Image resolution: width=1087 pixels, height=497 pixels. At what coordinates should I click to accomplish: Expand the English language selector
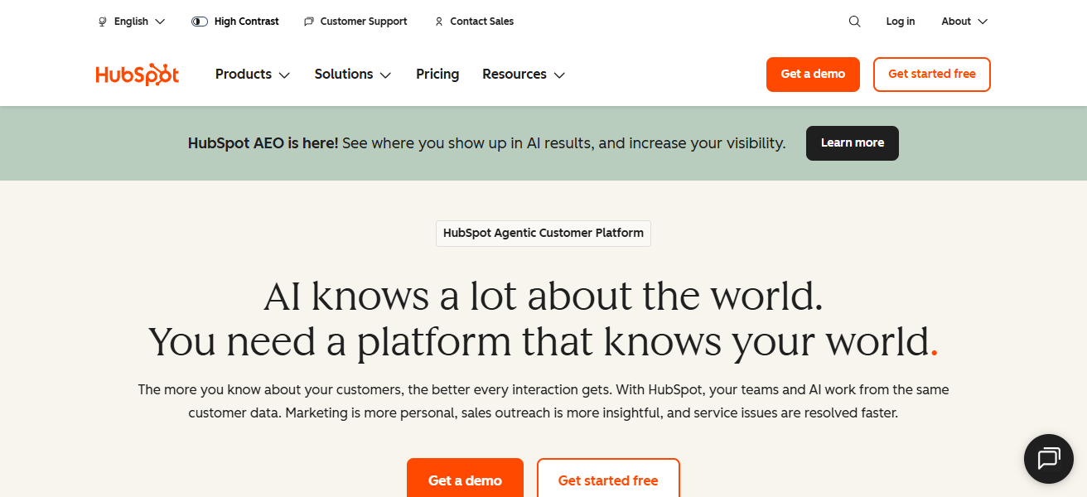tap(131, 21)
